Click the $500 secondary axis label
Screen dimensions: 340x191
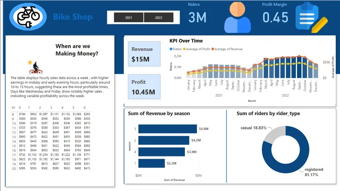point(326,63)
